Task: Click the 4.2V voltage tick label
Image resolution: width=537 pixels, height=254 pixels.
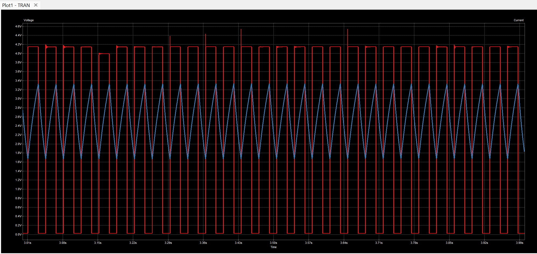Action: pyautogui.click(x=18, y=44)
